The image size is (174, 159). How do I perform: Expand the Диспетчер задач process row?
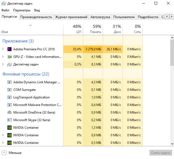pos(3,64)
